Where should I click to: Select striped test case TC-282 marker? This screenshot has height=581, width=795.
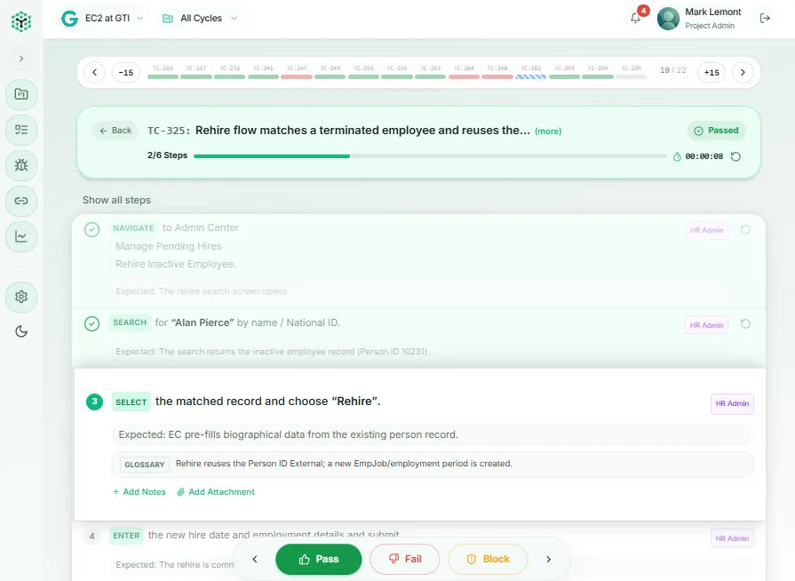(x=531, y=73)
